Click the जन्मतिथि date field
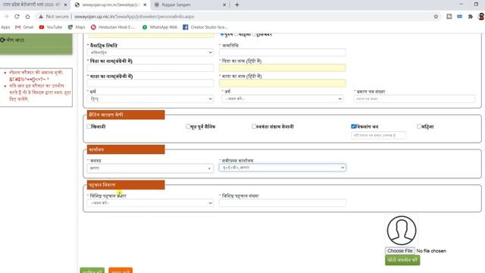The height and width of the screenshot is (273, 485). [x=283, y=52]
